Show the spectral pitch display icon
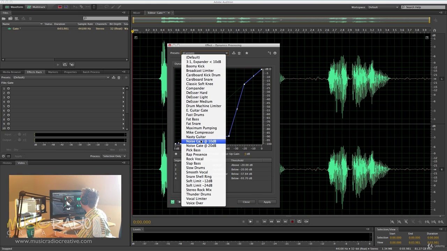Viewport: 447px width, 251px height. pos(66,7)
